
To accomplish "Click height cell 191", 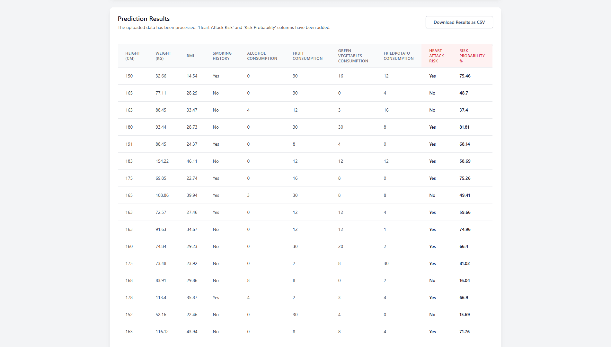I will coord(129,144).
